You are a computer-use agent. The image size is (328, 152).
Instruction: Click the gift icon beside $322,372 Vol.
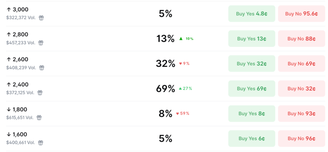coord(41,18)
